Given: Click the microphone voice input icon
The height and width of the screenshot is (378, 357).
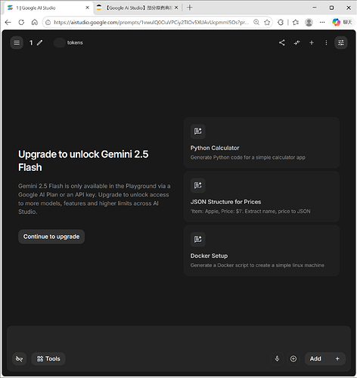Looking at the screenshot, I should (277, 358).
